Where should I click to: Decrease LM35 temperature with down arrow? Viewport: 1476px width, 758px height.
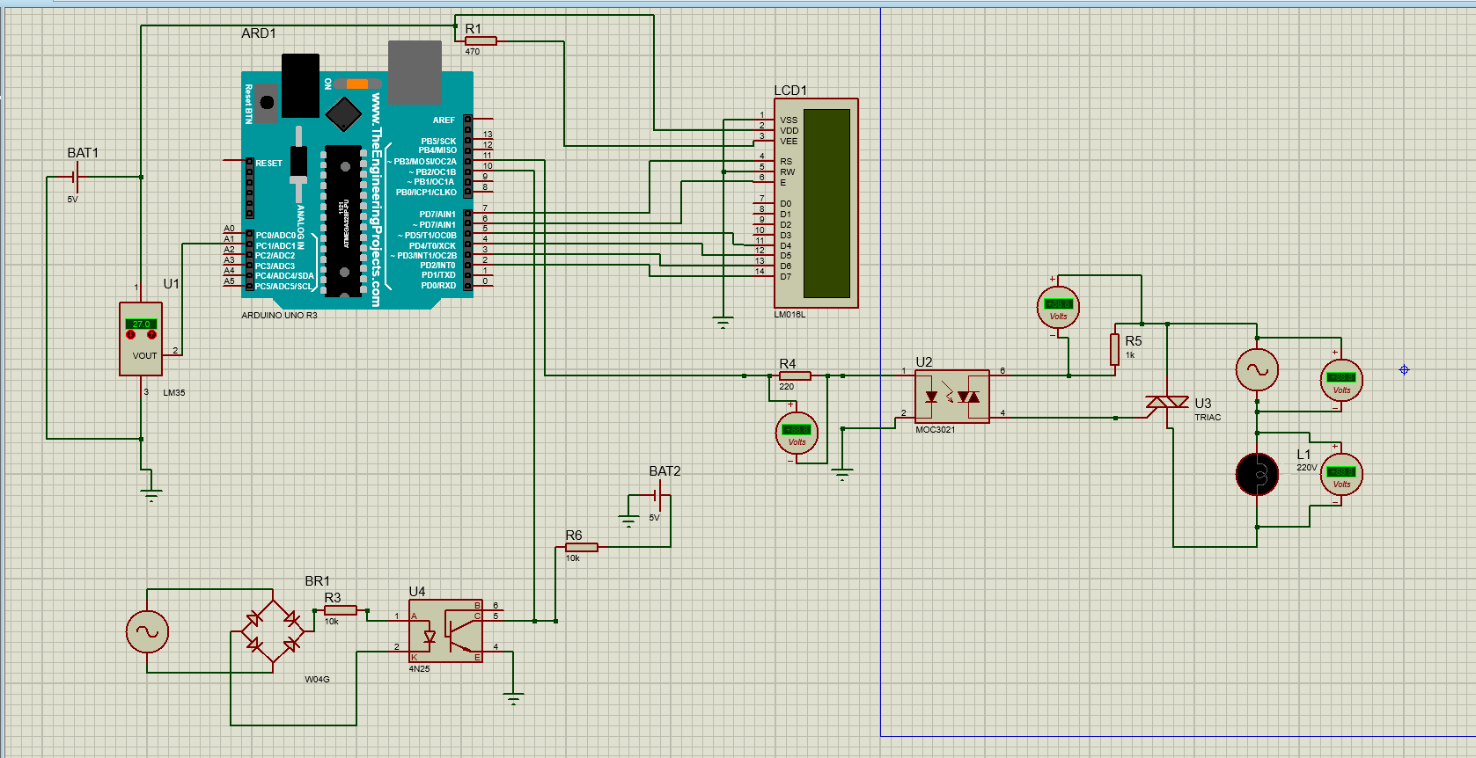click(x=131, y=335)
